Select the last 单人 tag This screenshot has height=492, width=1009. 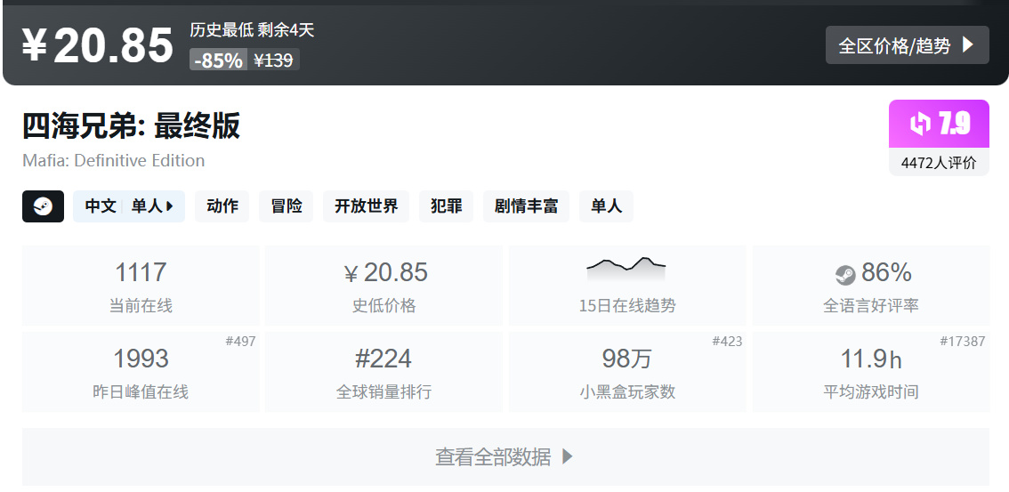tap(606, 206)
